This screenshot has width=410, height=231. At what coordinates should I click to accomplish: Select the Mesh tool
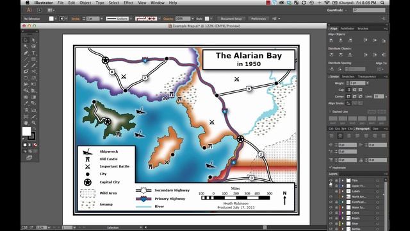click(26, 97)
